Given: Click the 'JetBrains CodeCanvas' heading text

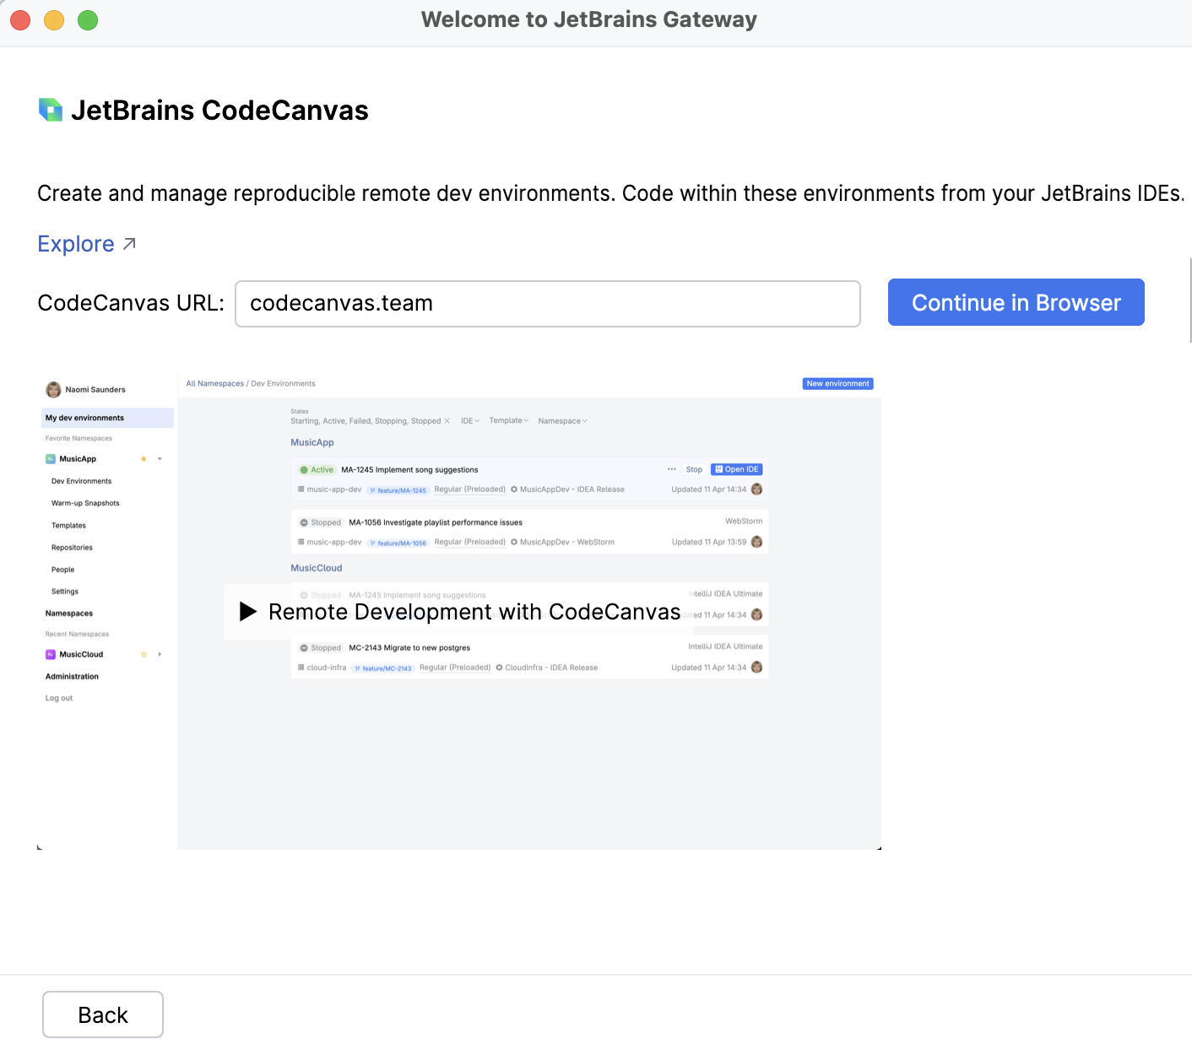Looking at the screenshot, I should point(219,110).
